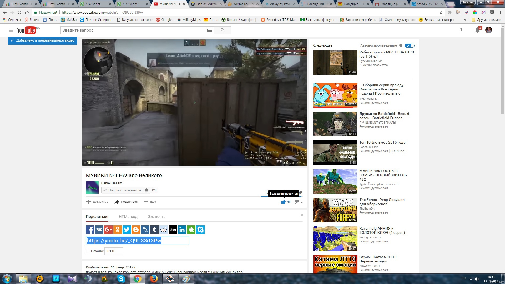The image size is (505, 284).
Task: Click the Поделиться share button
Action: click(126, 202)
